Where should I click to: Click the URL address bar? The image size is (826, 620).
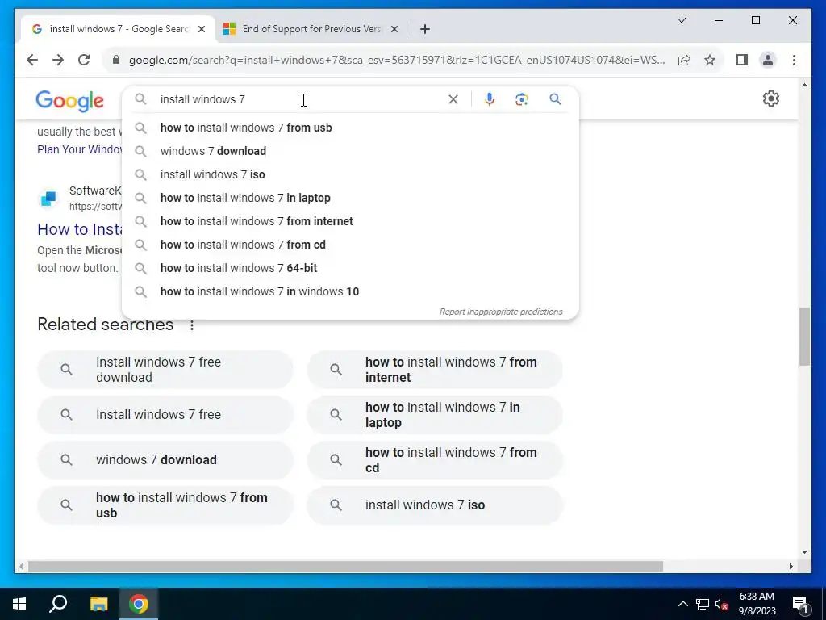pyautogui.click(x=396, y=60)
